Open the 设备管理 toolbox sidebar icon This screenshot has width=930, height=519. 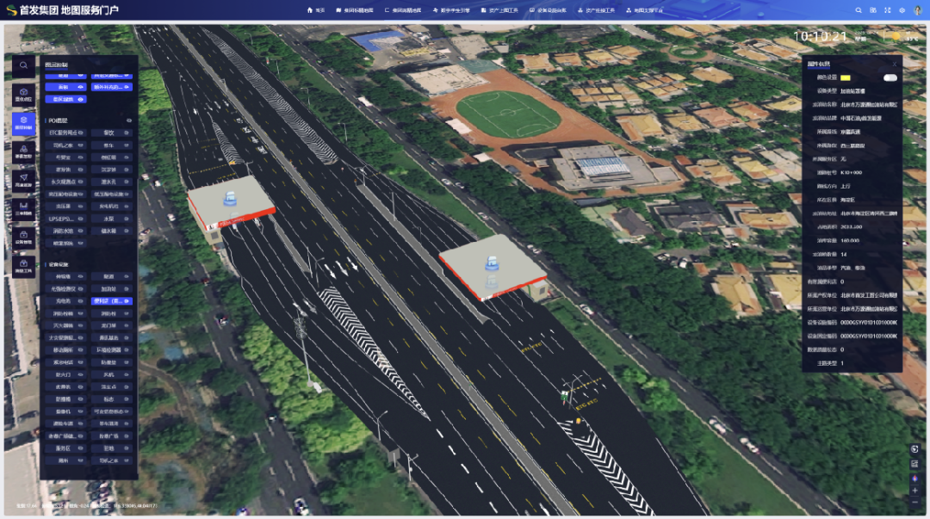click(23, 237)
